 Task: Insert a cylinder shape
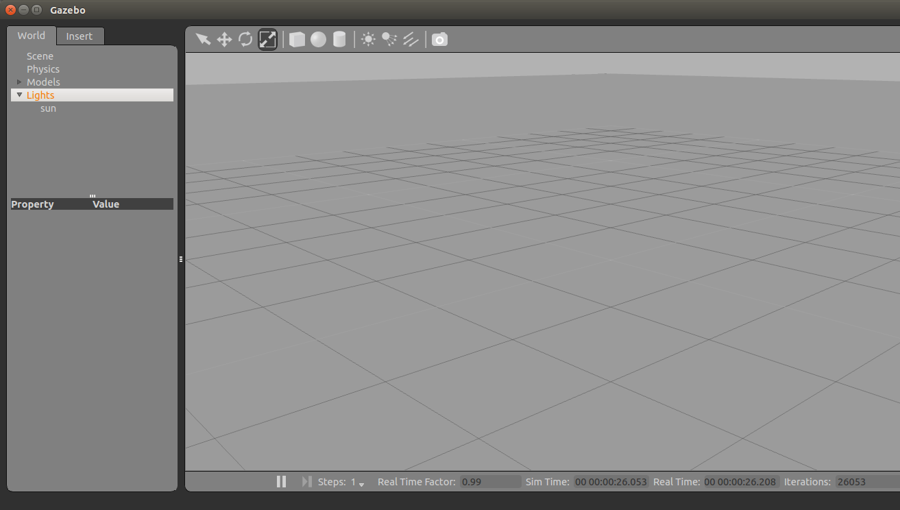click(x=339, y=39)
